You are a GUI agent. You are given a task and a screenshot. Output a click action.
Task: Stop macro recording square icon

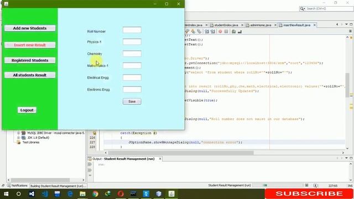click(x=226, y=32)
